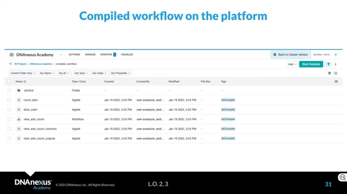Click the column settings icon in header
This screenshot has width=347, height=194.
(x=336, y=82)
